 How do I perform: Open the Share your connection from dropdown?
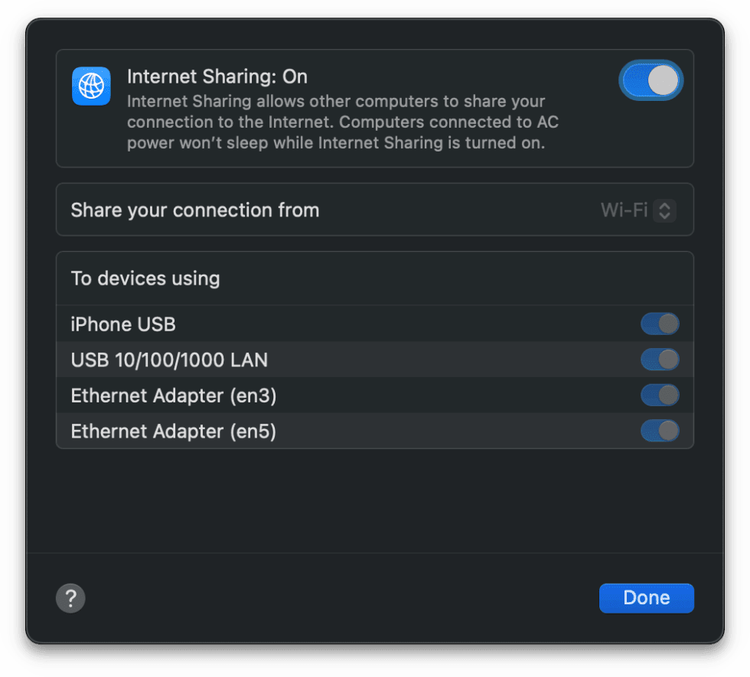pyautogui.click(x=638, y=210)
